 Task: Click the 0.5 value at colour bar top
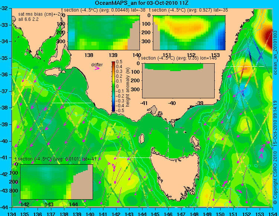[x=119, y=62]
